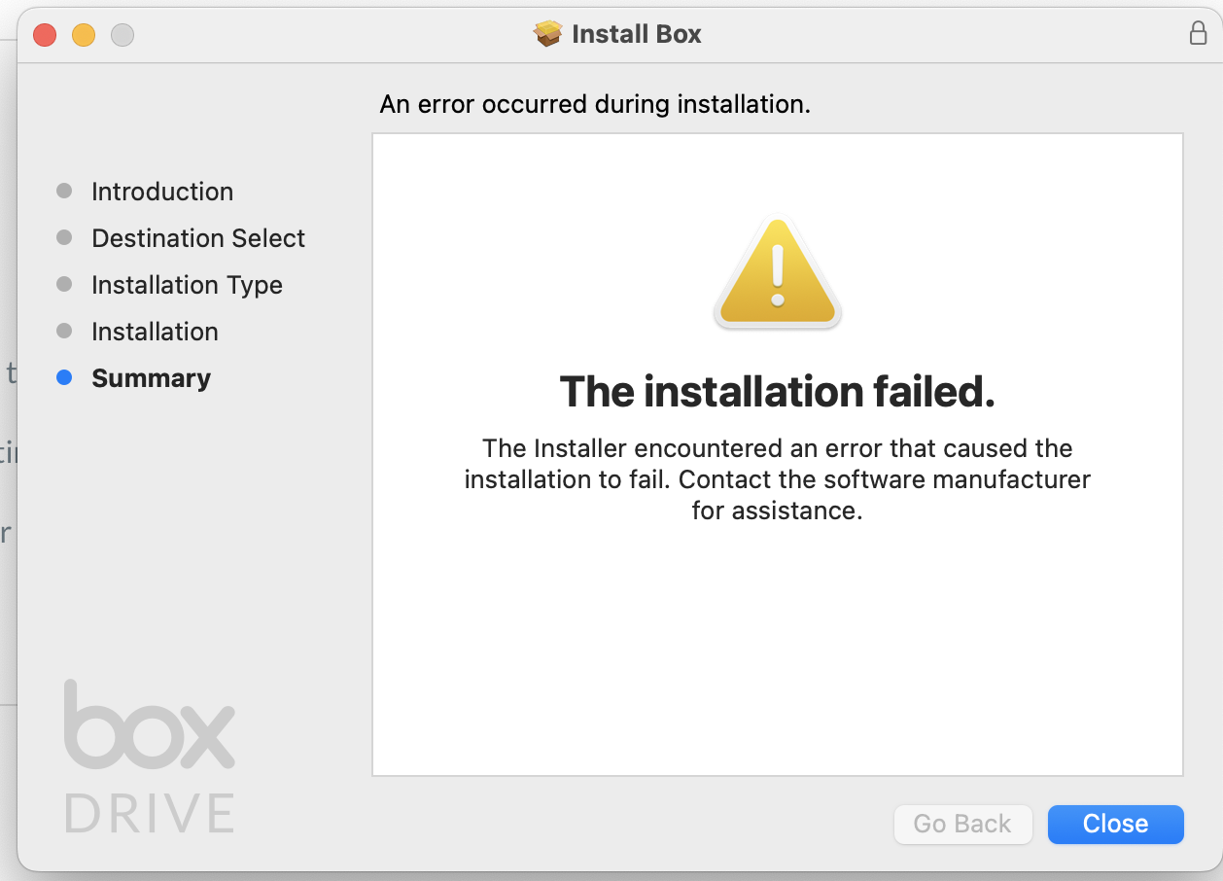
Task: Click the "An error occurred during installation" title
Action: pyautogui.click(x=595, y=104)
